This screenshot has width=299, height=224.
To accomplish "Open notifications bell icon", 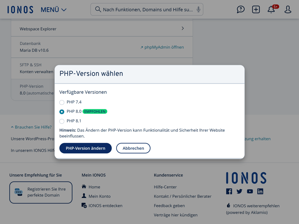I will pyautogui.click(x=271, y=9).
